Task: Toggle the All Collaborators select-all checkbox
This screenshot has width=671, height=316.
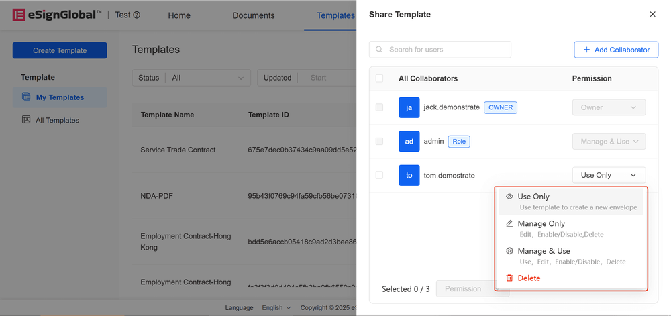Action: (380, 78)
